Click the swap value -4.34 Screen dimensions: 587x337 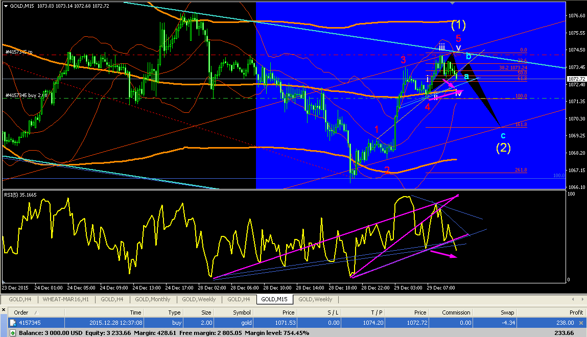pos(509,323)
